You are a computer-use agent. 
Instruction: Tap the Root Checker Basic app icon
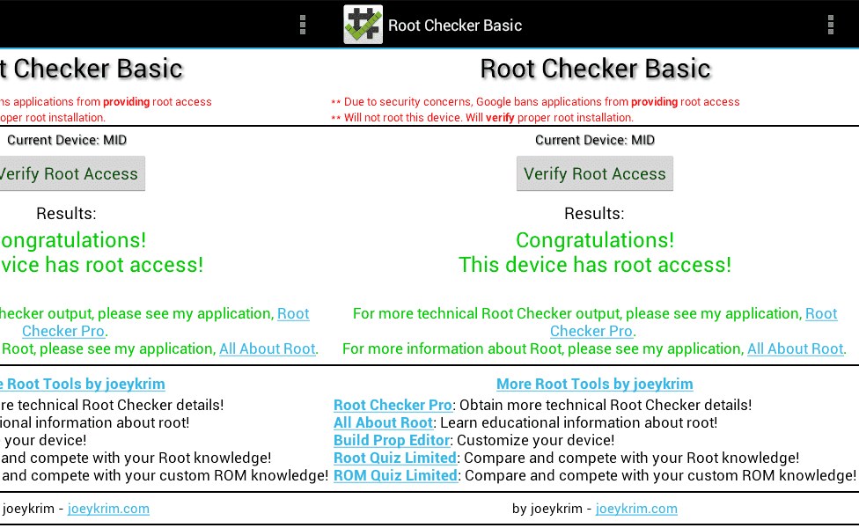(x=363, y=25)
